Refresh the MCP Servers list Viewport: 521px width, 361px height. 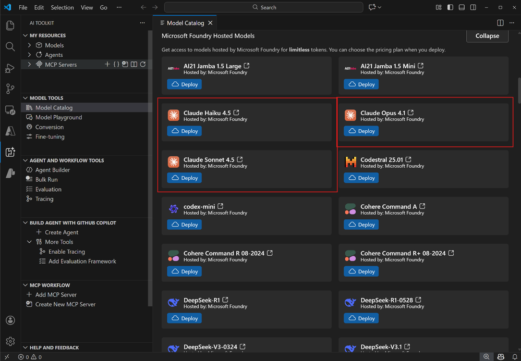tap(143, 65)
